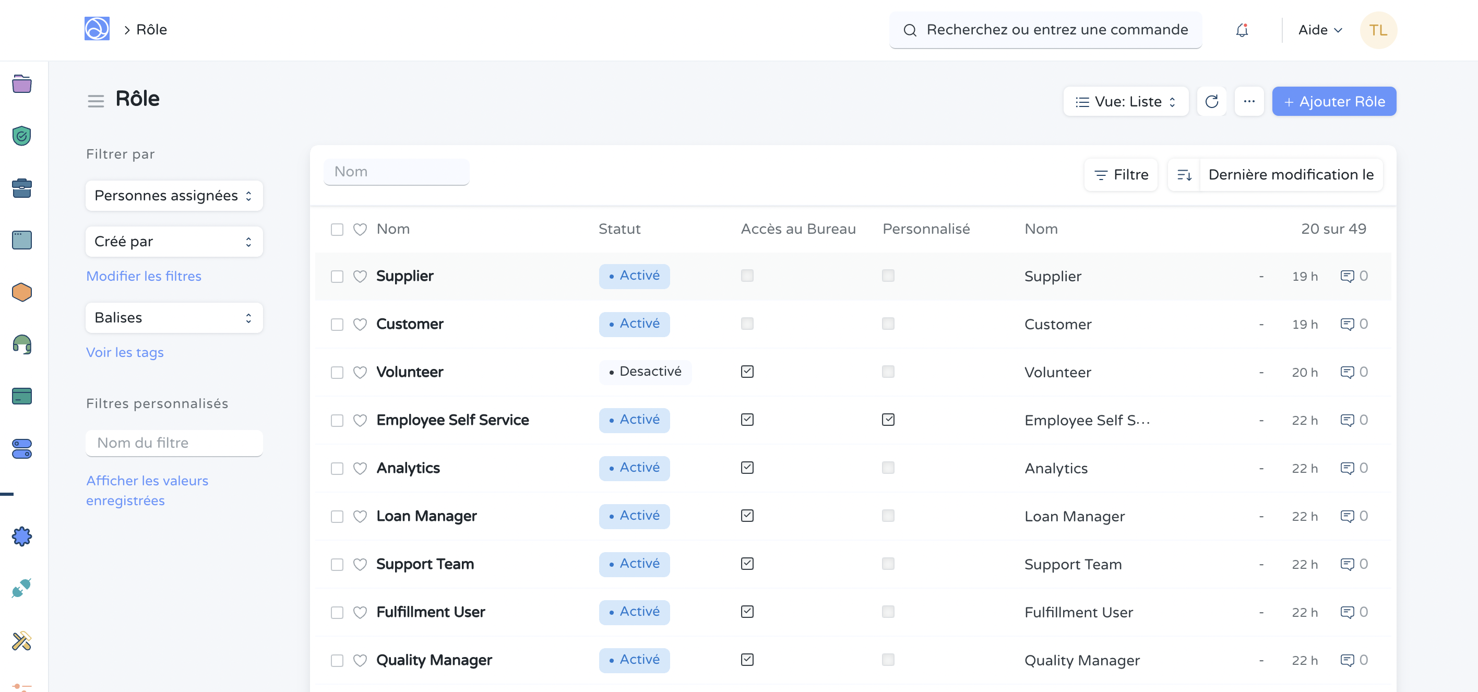1478x692 pixels.
Task: Click the shield icon in left sidebar
Action: pos(22,136)
